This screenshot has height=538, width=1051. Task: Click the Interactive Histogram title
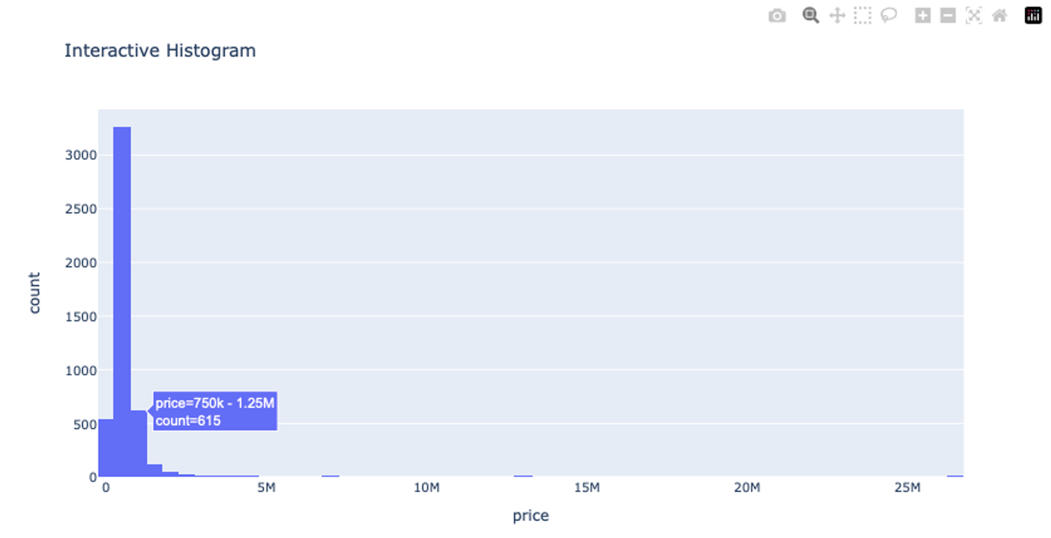pyautogui.click(x=160, y=50)
